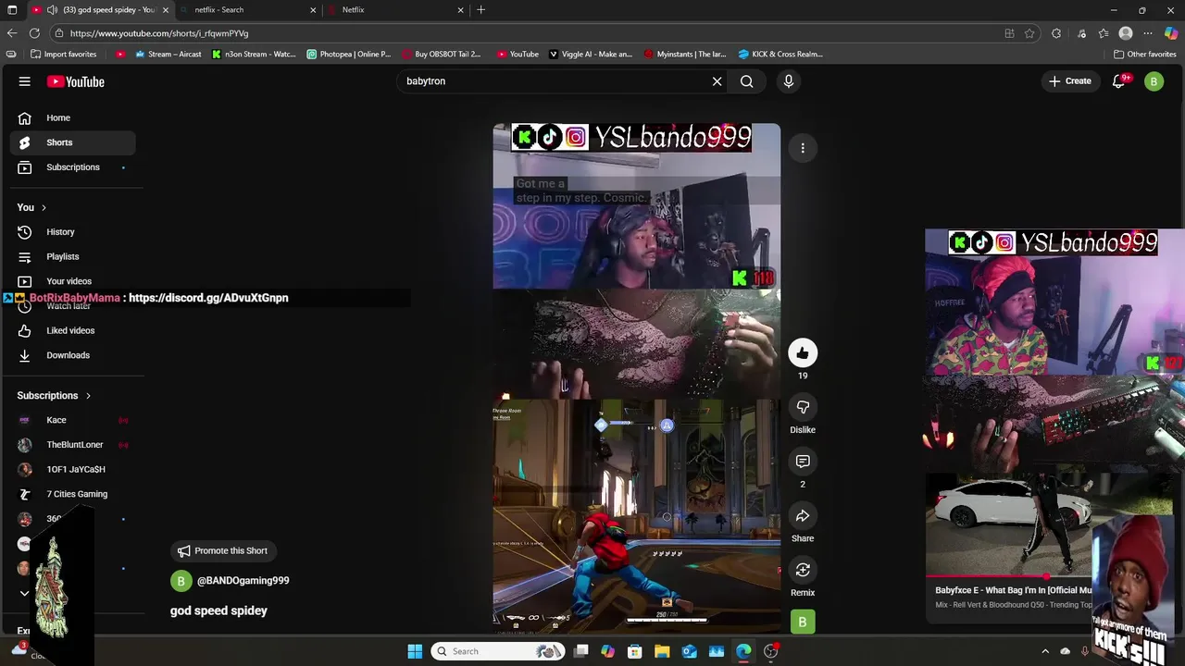Open a new browser tab
Viewport: 1185px width, 666px height.
480,10
